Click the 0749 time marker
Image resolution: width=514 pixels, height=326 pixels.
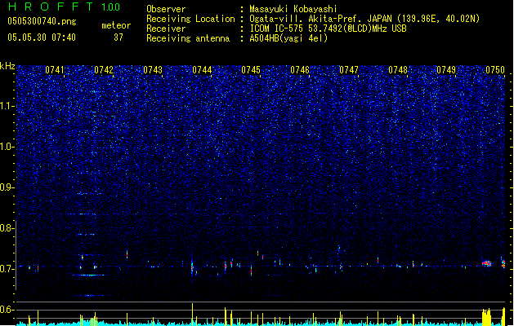[x=446, y=70]
